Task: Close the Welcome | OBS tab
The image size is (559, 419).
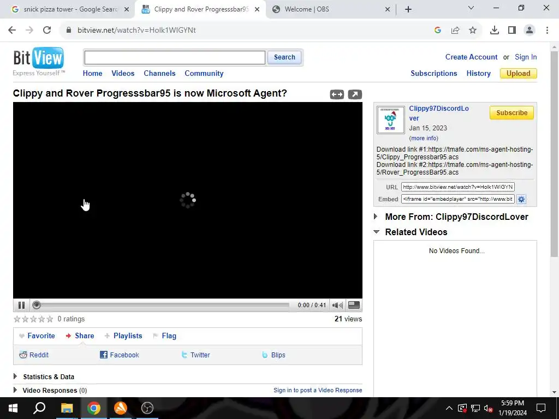Action: 388,9
